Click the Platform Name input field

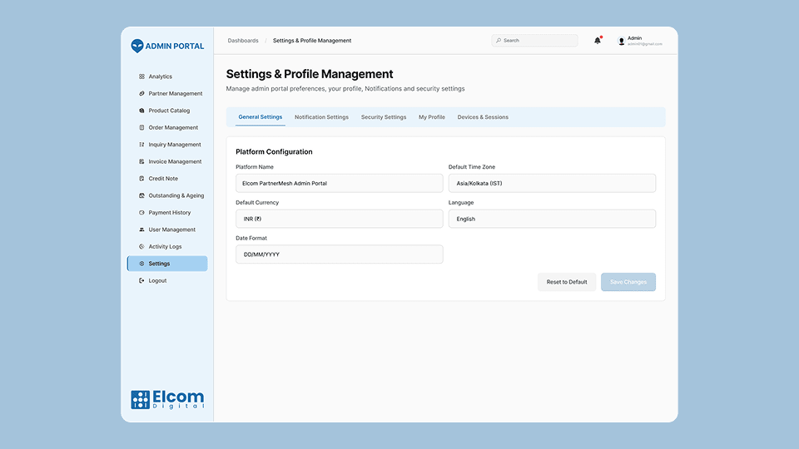tap(339, 183)
